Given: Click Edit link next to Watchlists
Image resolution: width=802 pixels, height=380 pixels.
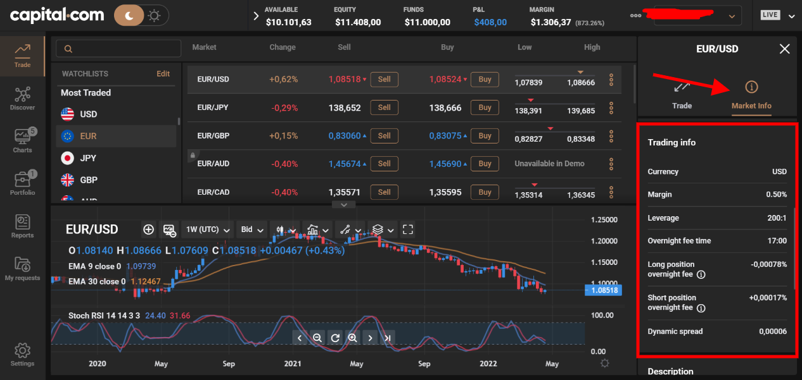Looking at the screenshot, I should click(x=163, y=74).
